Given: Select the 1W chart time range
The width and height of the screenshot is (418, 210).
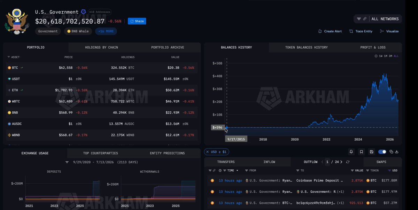Looking at the screenshot, I should 381,56.
